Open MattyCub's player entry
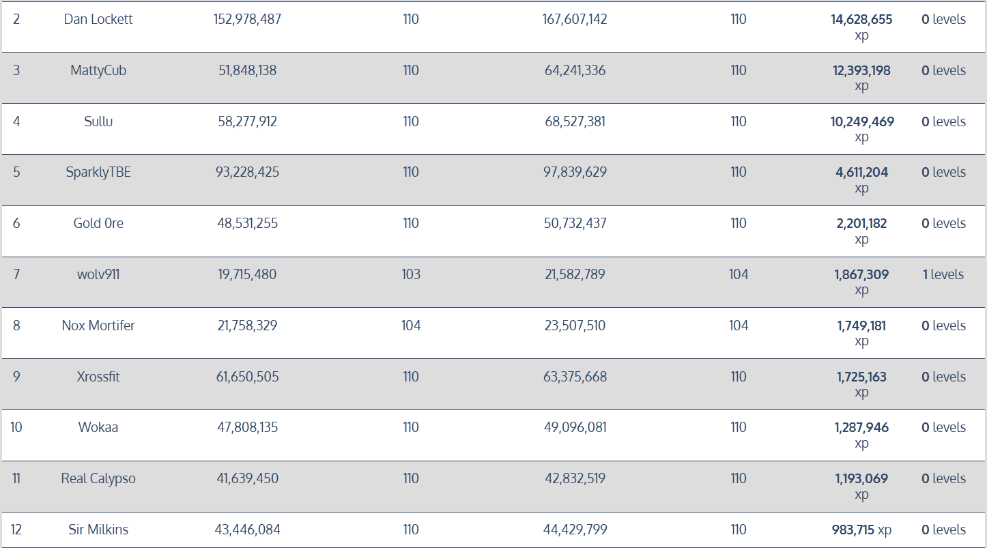 click(x=98, y=70)
